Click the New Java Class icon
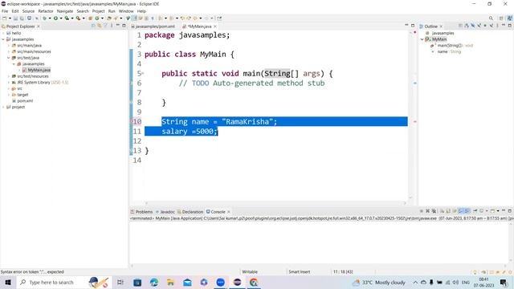The width and height of the screenshot is (514, 289). tap(96, 18)
